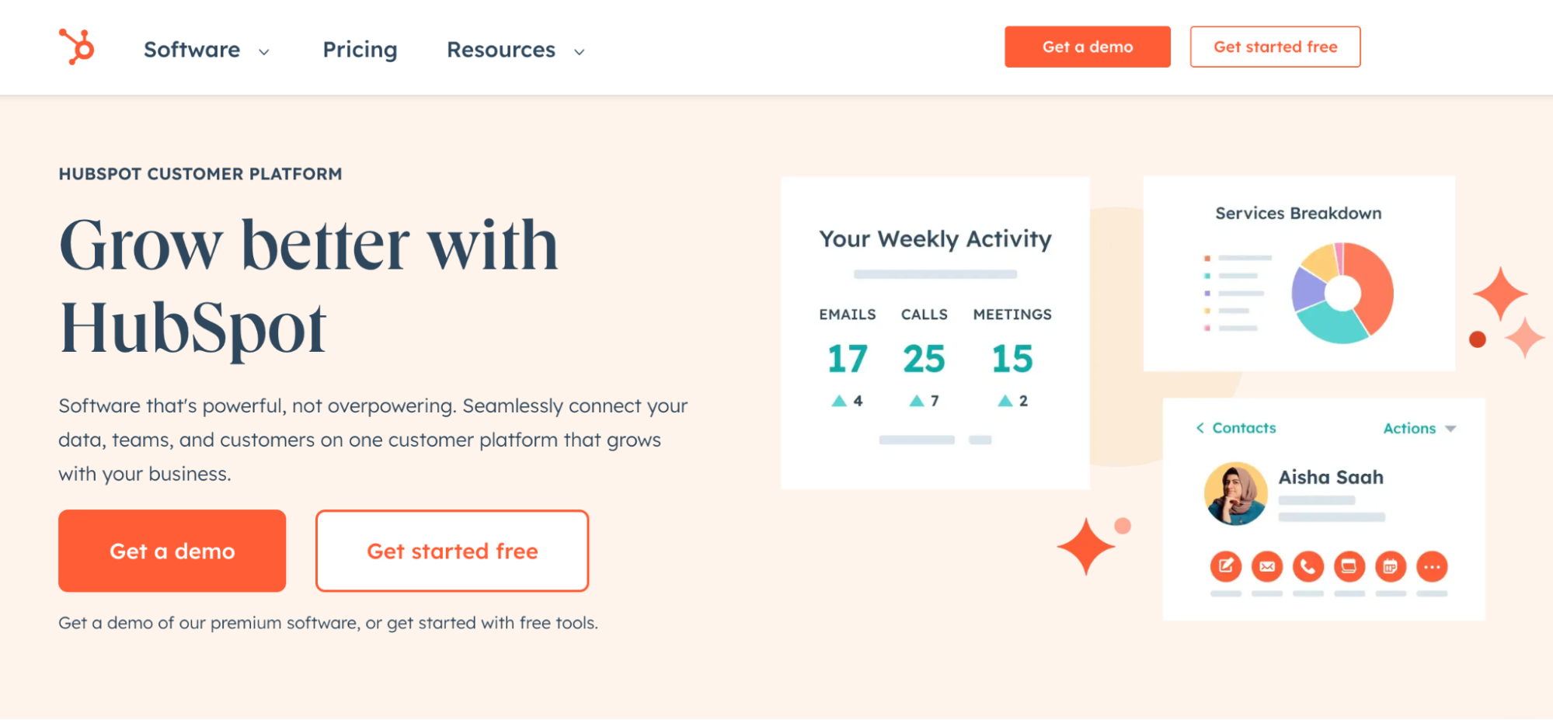The height and width of the screenshot is (720, 1553).
Task: Go to Pricing in the navigation bar
Action: point(360,50)
